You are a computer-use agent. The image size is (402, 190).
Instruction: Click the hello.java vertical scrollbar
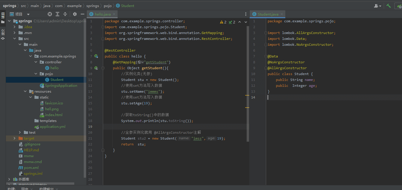click(x=248, y=84)
